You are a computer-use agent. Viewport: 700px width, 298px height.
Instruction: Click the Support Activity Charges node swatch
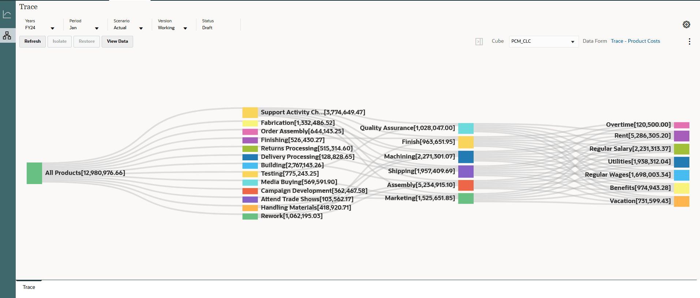pyautogui.click(x=250, y=112)
